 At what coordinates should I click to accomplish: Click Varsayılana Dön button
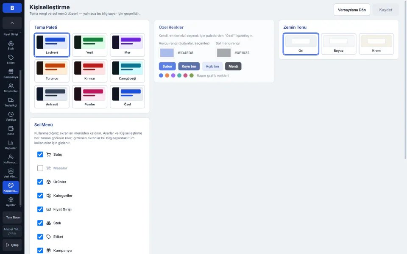click(352, 10)
